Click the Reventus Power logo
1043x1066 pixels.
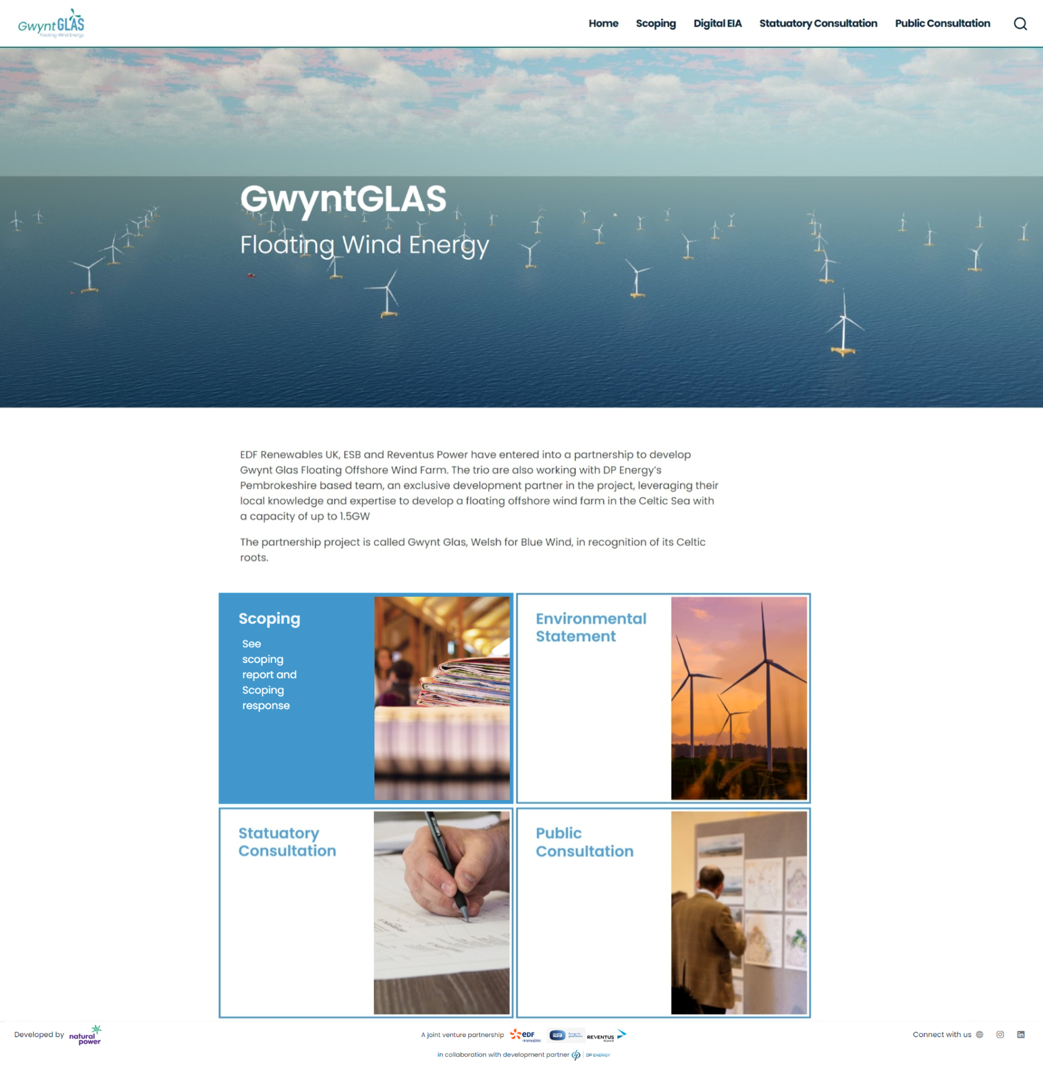pyautogui.click(x=606, y=1036)
